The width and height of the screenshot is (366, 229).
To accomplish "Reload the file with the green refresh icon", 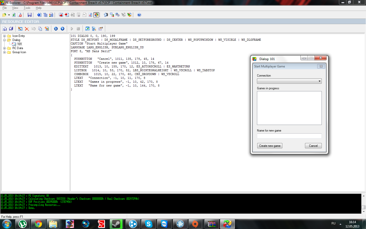I will [14, 15].
